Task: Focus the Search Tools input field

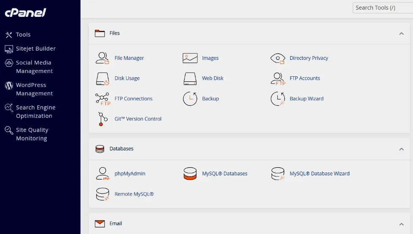Action: point(383,8)
